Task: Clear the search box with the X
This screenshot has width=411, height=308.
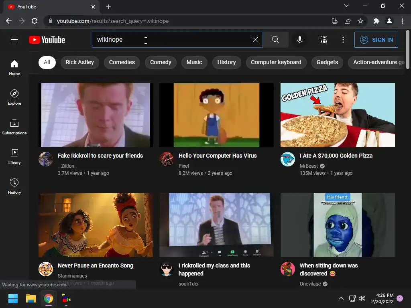Action: pyautogui.click(x=255, y=40)
